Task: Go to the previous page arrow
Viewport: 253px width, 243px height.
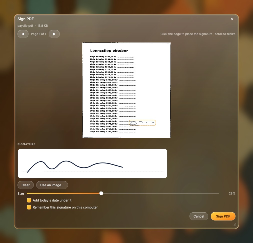Action: point(23,34)
